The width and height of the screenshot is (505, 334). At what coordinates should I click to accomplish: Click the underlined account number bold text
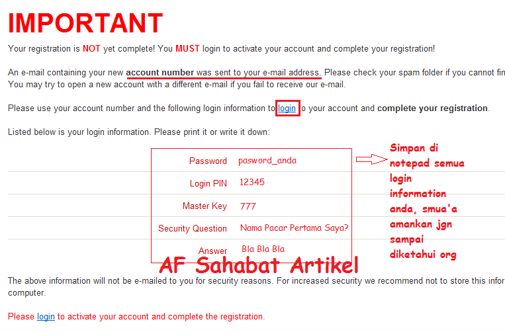tap(160, 73)
